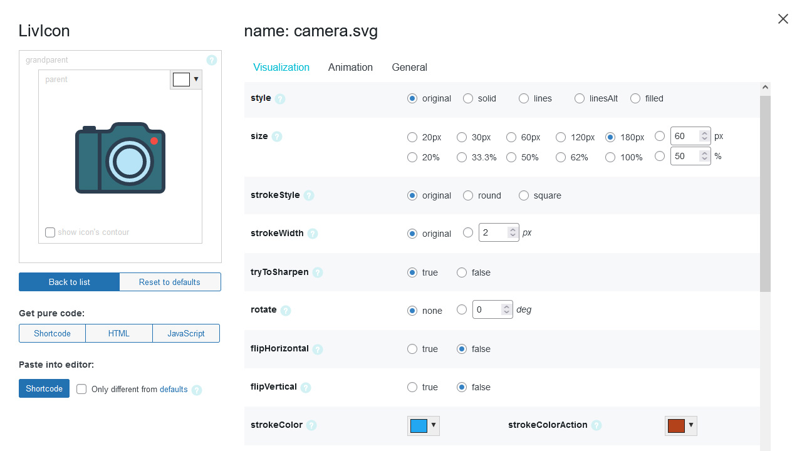
Task: Open the General tab
Action: pyautogui.click(x=409, y=67)
